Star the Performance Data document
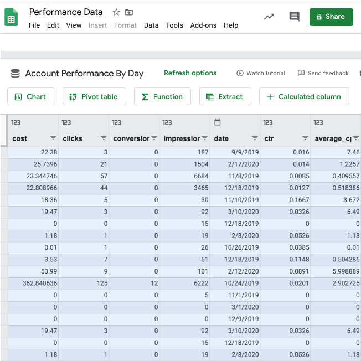 [116, 12]
